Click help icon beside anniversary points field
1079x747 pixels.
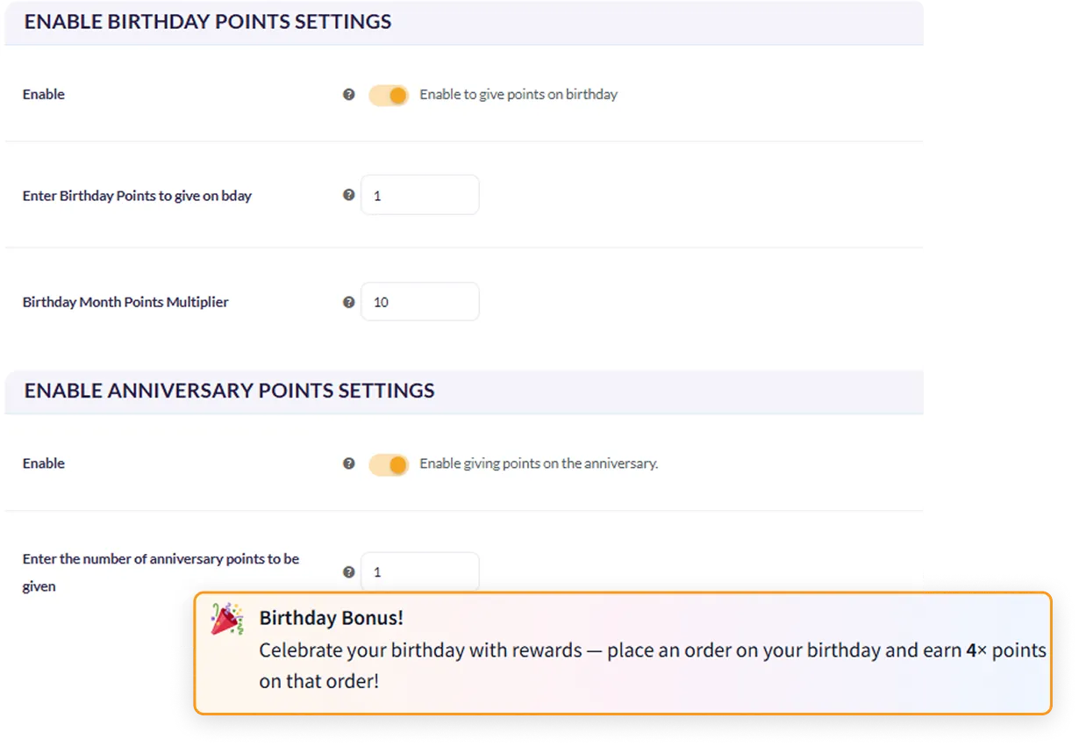pos(349,572)
